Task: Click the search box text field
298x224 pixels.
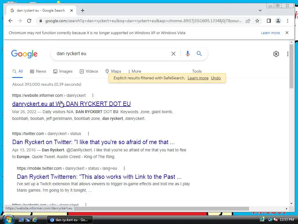Action: tap(112, 54)
